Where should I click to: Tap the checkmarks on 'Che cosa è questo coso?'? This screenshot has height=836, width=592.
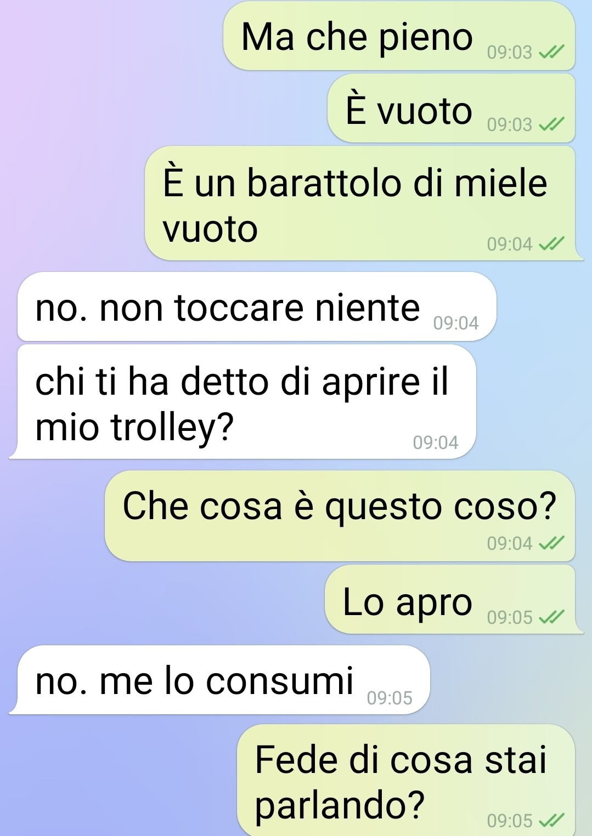coord(551,543)
